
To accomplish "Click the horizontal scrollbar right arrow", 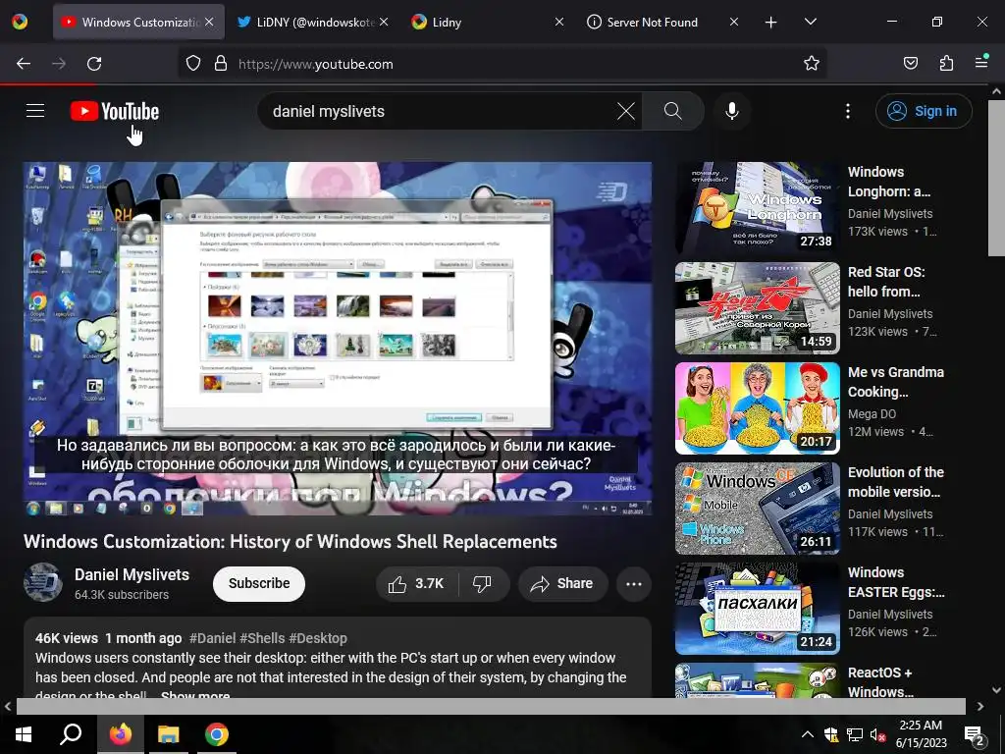I will tap(980, 706).
